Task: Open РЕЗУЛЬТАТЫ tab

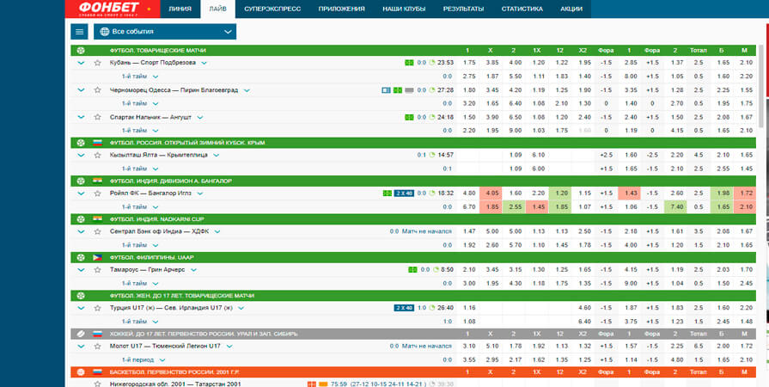Action: [463, 9]
